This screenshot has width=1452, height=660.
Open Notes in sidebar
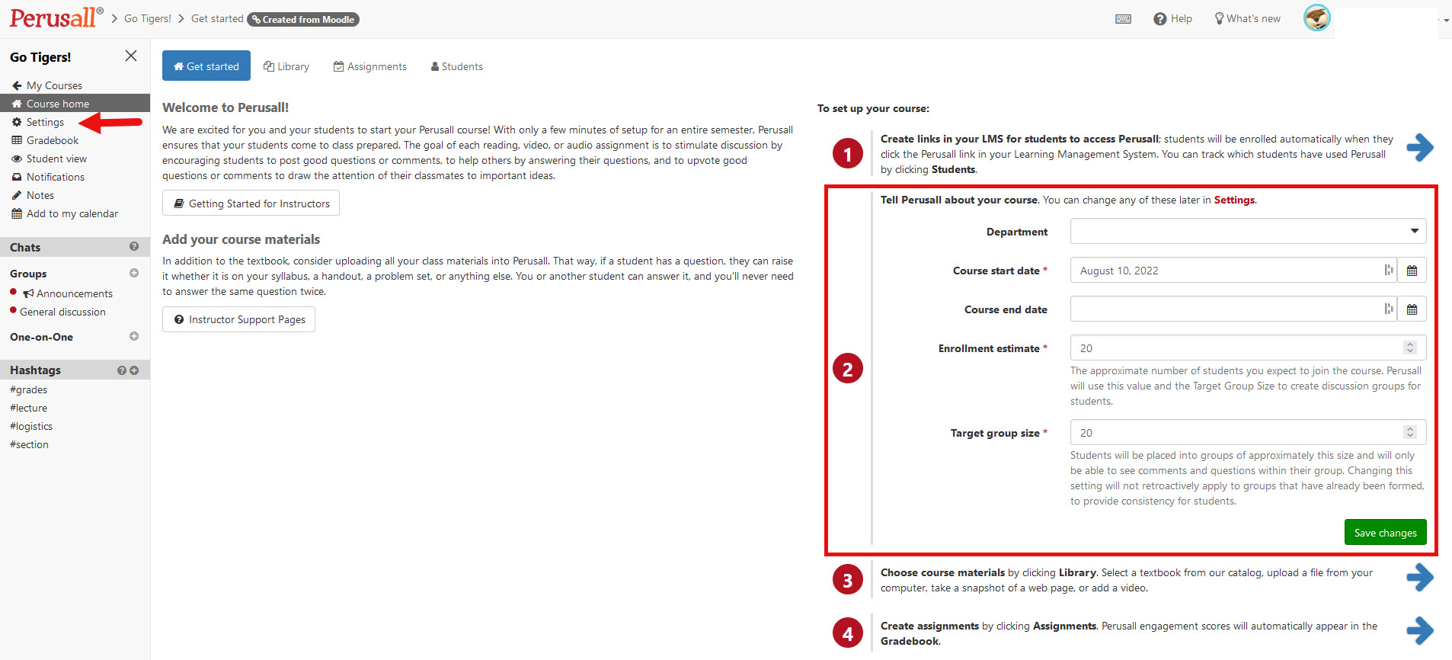[x=33, y=195]
